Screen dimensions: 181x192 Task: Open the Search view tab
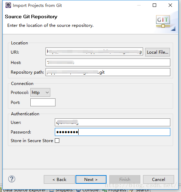[x=140, y=190]
